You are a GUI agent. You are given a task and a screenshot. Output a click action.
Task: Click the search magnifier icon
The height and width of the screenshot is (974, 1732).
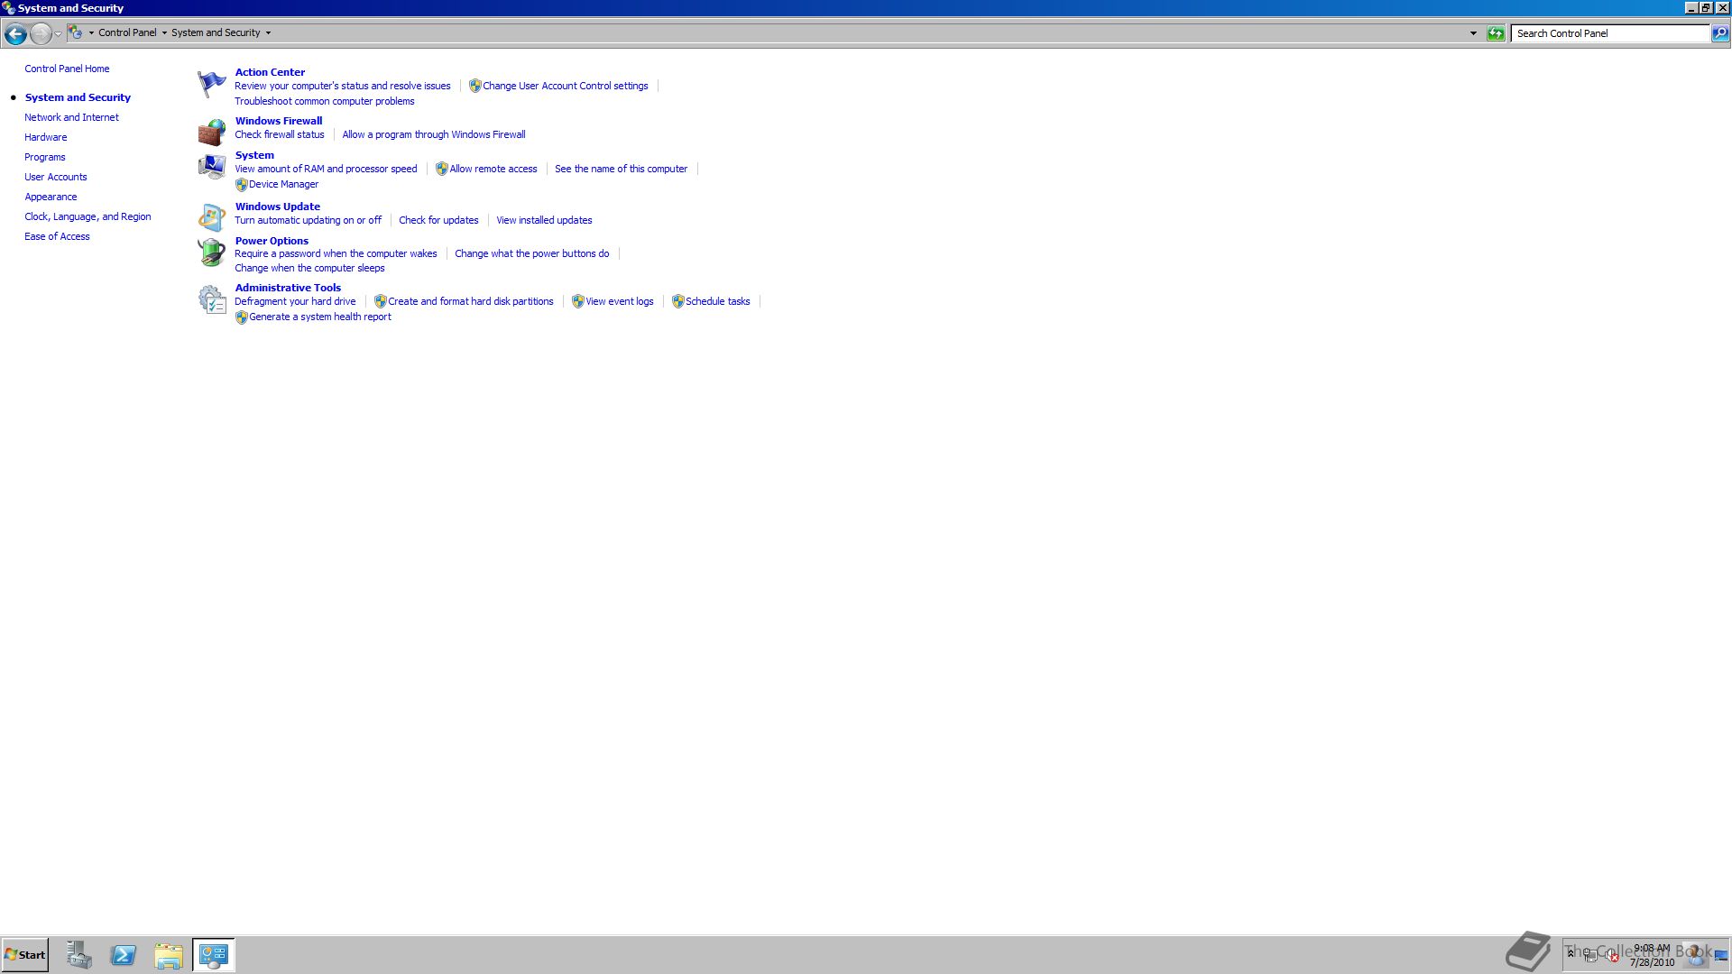click(x=1720, y=33)
